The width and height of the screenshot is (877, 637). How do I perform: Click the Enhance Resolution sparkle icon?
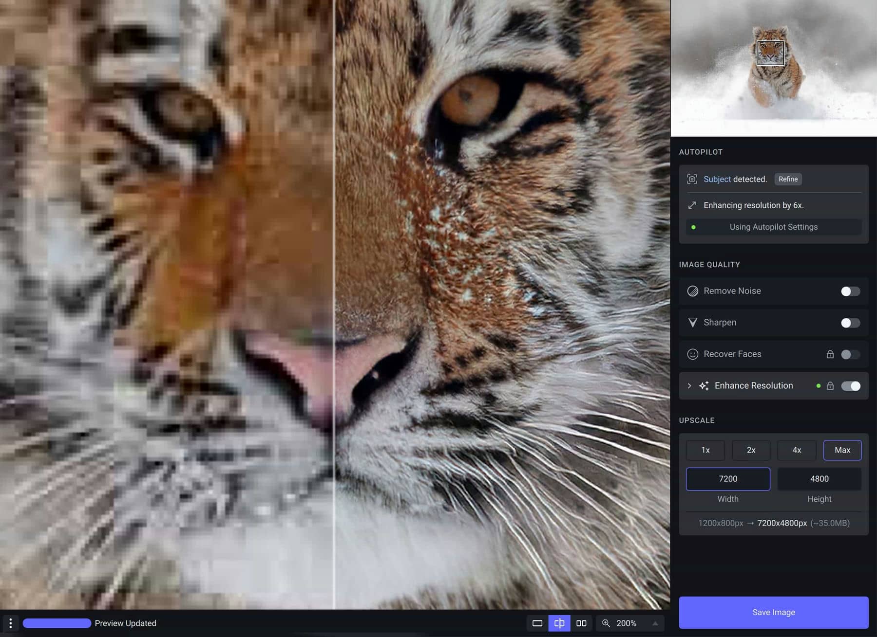click(x=703, y=385)
